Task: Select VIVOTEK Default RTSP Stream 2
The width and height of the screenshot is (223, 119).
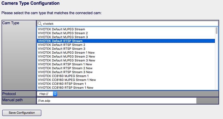Action: coord(126,45)
